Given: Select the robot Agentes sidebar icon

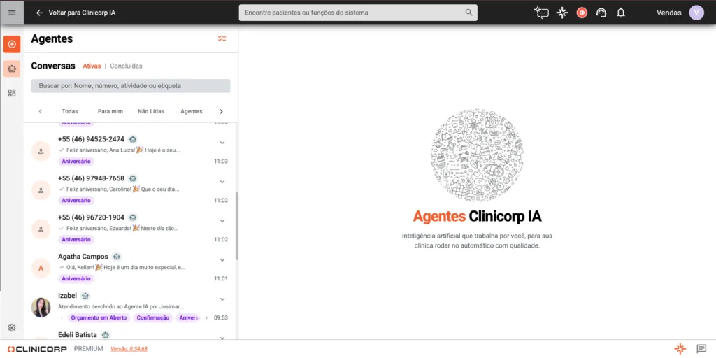Looking at the screenshot, I should tap(12, 69).
